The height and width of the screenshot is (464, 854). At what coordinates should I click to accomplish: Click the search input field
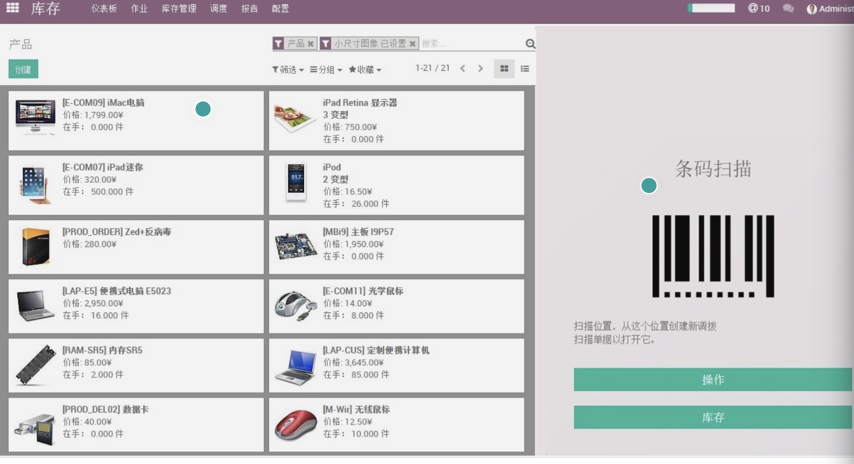(471, 44)
